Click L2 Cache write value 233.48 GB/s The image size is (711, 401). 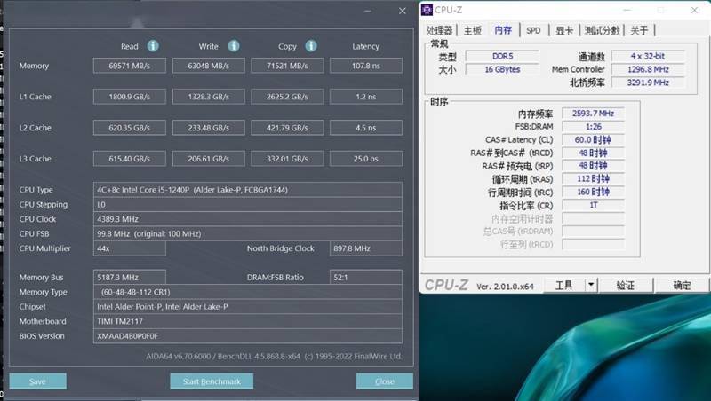coord(209,128)
